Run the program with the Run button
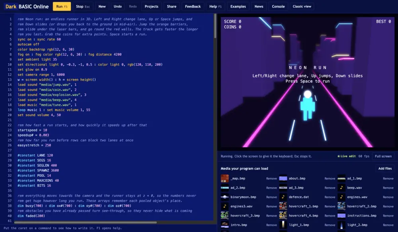 (62, 6)
